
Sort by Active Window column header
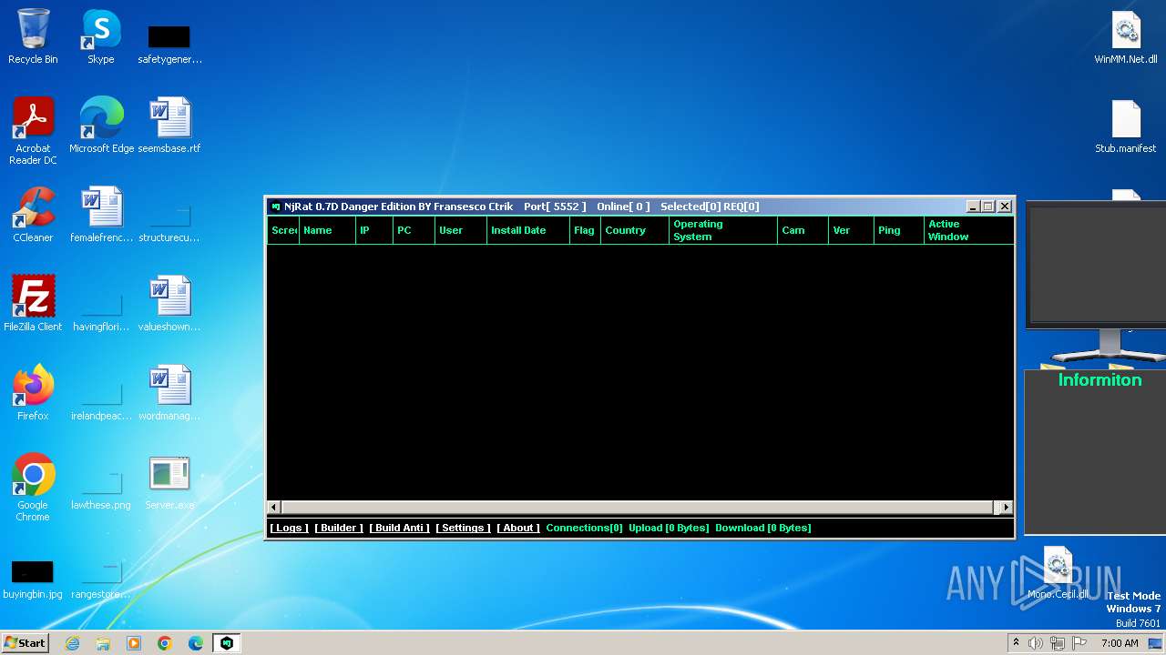coord(968,230)
